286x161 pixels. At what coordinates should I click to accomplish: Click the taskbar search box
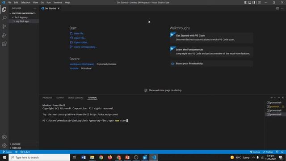39,157
